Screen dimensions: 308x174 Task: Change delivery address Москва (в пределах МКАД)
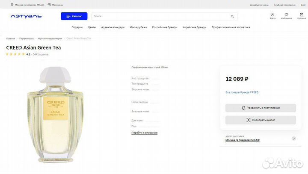[x=243, y=140]
